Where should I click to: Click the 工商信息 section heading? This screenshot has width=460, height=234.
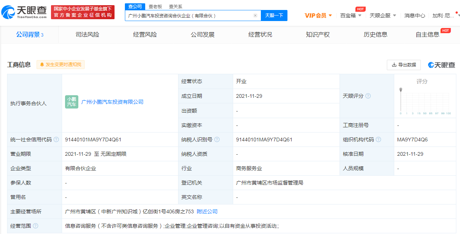pos(19,65)
